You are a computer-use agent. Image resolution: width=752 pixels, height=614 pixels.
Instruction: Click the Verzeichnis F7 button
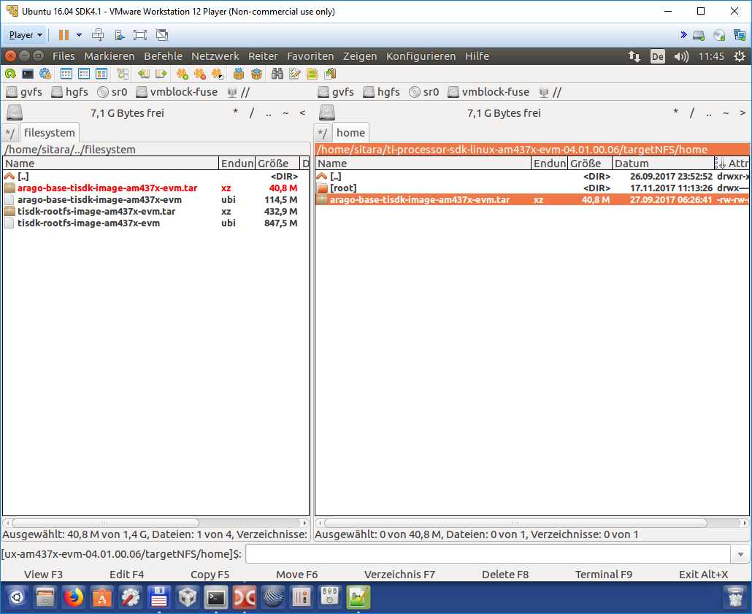coord(399,574)
